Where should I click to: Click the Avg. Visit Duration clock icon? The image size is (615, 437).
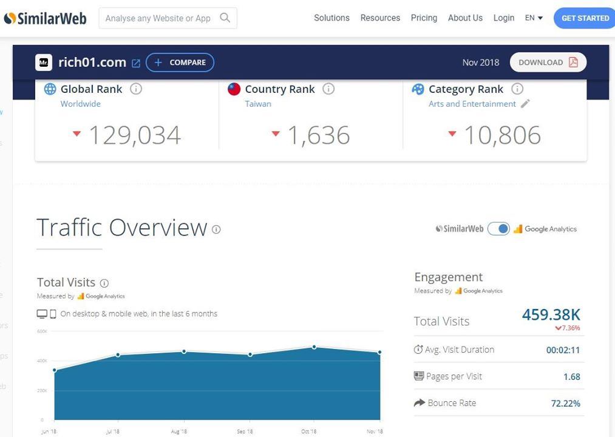418,349
